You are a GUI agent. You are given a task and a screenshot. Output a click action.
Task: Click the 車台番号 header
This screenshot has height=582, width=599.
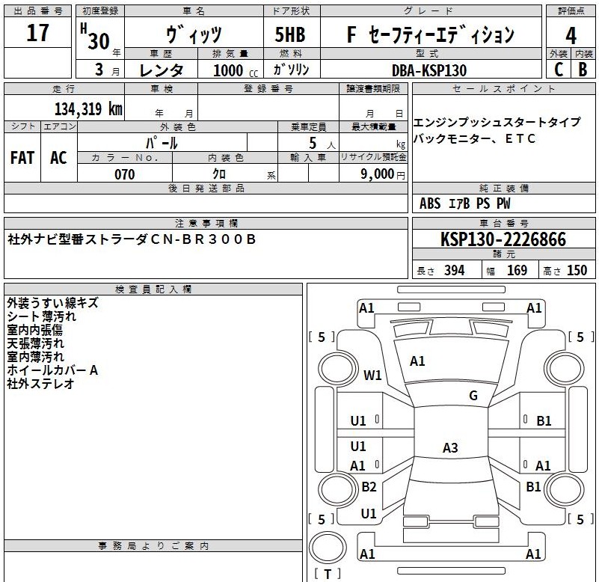504,223
